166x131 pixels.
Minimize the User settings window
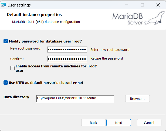click(x=127, y=5)
